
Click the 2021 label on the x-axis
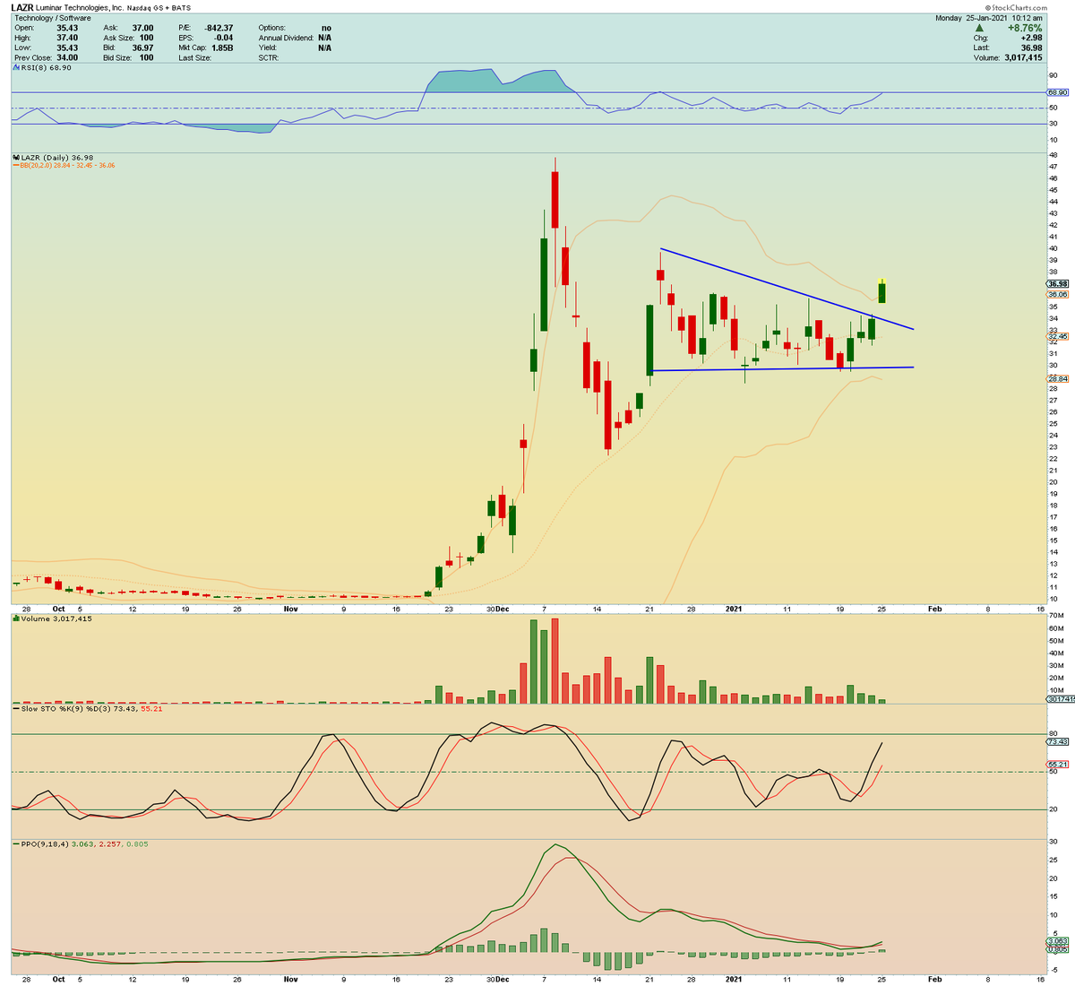pos(734,608)
